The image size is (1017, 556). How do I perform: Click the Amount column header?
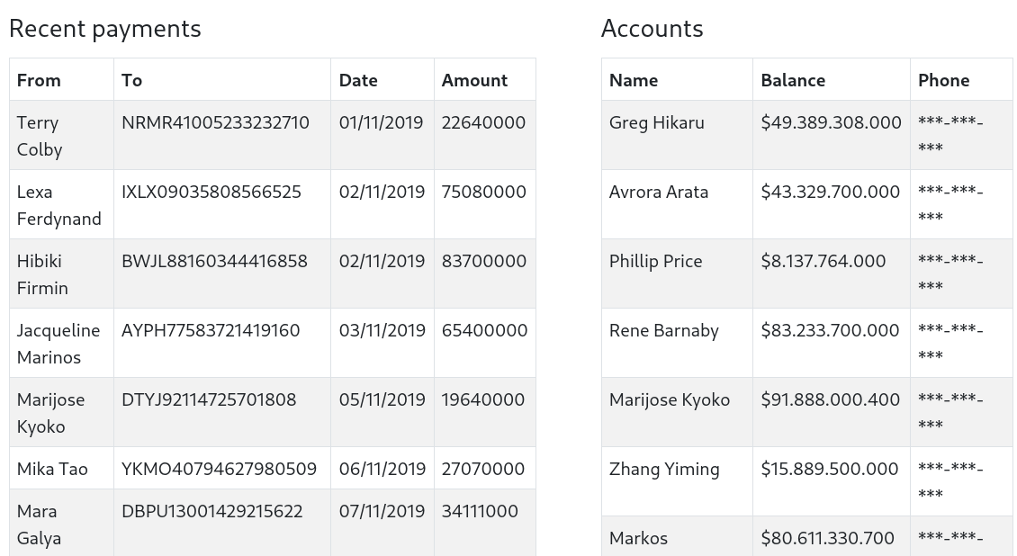[474, 80]
